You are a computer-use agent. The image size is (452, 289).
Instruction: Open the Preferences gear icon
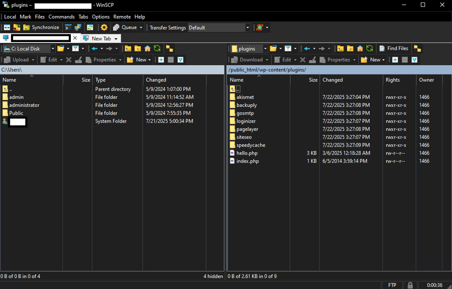coord(104,28)
